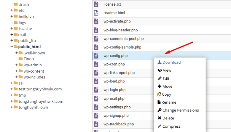Image resolution: width=231 pixels, height=132 pixels.
Task: Expand the wp-content folder
Action: pyautogui.click(x=16, y=71)
